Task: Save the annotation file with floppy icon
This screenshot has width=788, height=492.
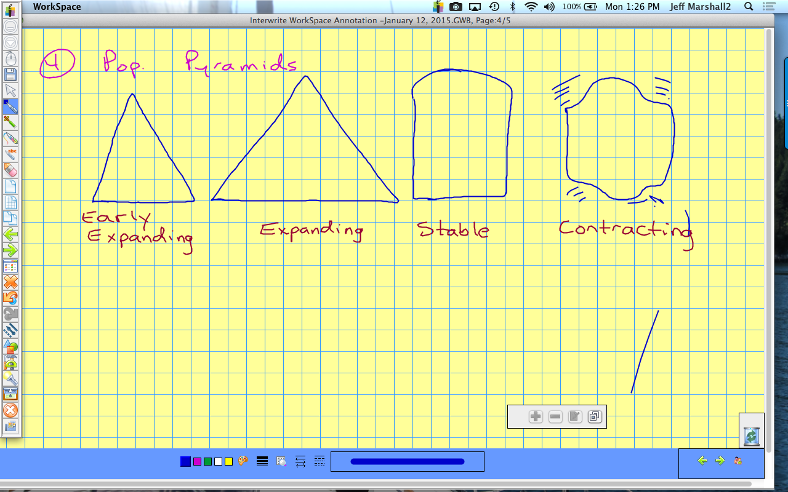Action: (x=10, y=74)
